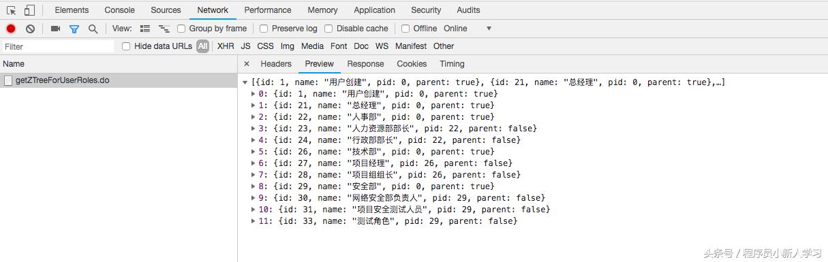Select the Preview tab of the request
The image size is (828, 262).
point(320,64)
